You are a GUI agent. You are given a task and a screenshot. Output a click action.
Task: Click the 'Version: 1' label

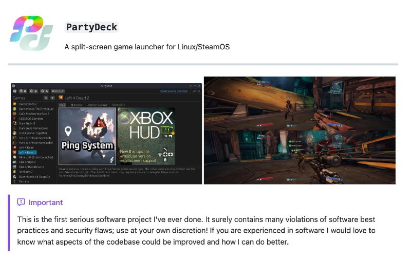(x=119, y=105)
